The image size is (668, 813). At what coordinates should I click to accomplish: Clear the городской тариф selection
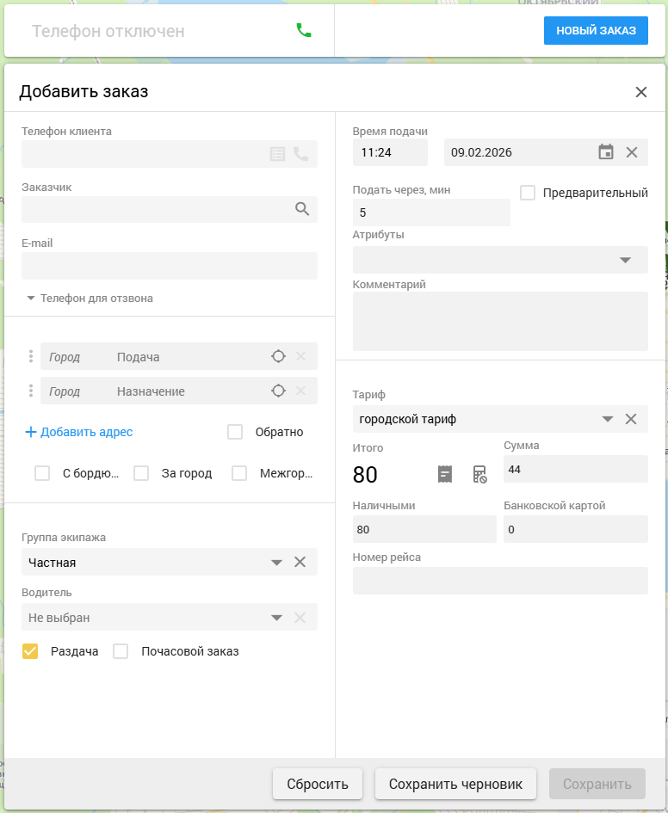pos(631,419)
